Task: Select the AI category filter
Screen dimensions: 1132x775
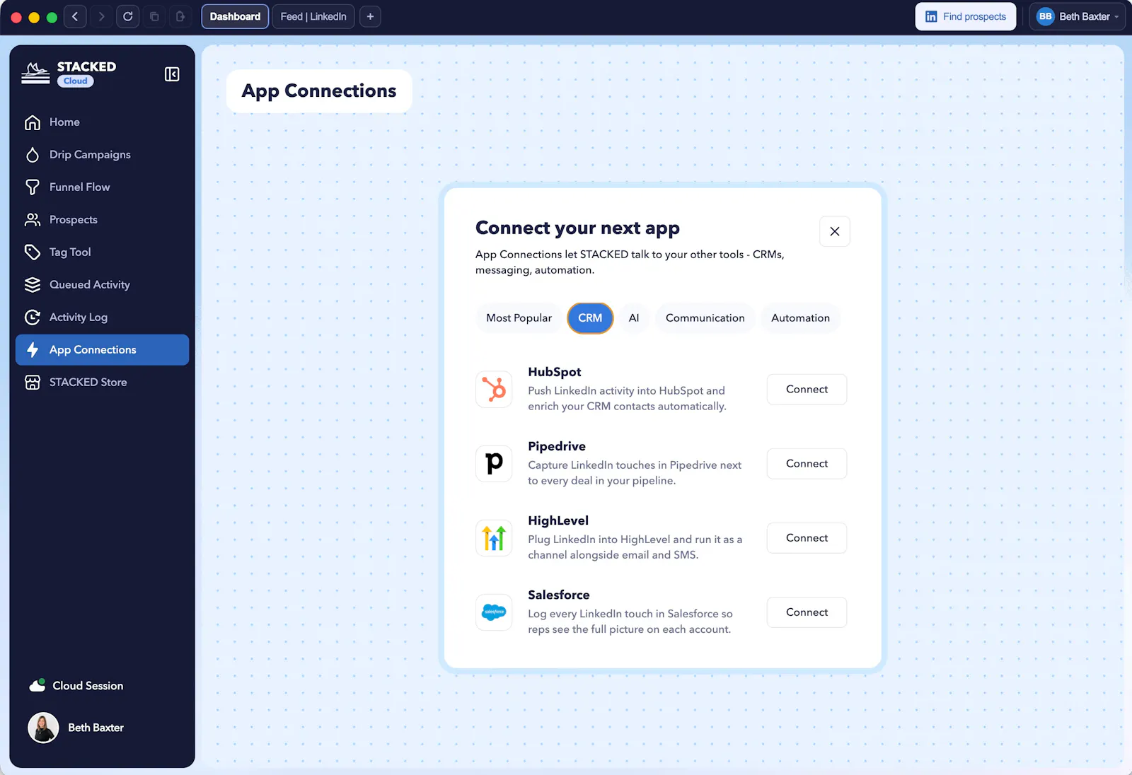Action: (x=634, y=318)
